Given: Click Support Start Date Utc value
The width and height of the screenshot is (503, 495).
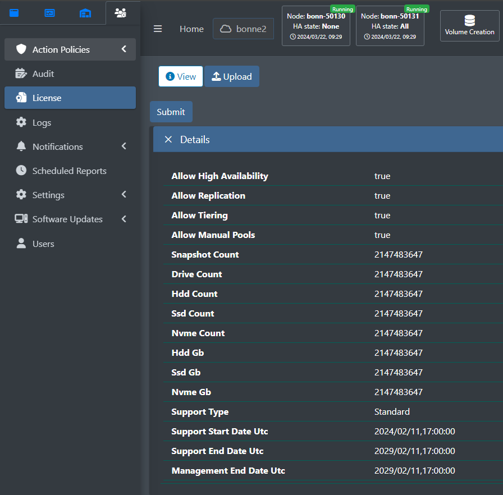Looking at the screenshot, I should coord(414,431).
